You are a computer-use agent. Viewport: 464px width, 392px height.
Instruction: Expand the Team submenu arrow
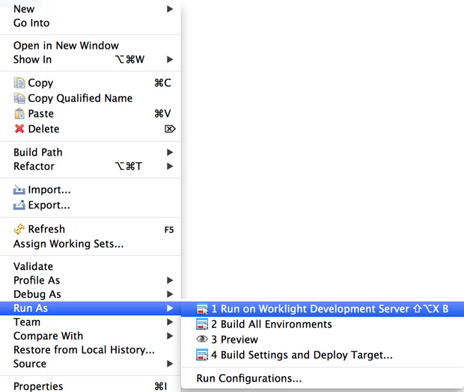170,322
